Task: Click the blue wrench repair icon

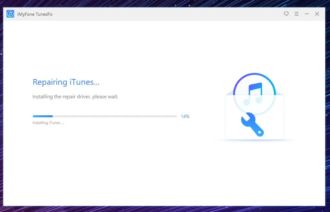Action: click(x=252, y=125)
